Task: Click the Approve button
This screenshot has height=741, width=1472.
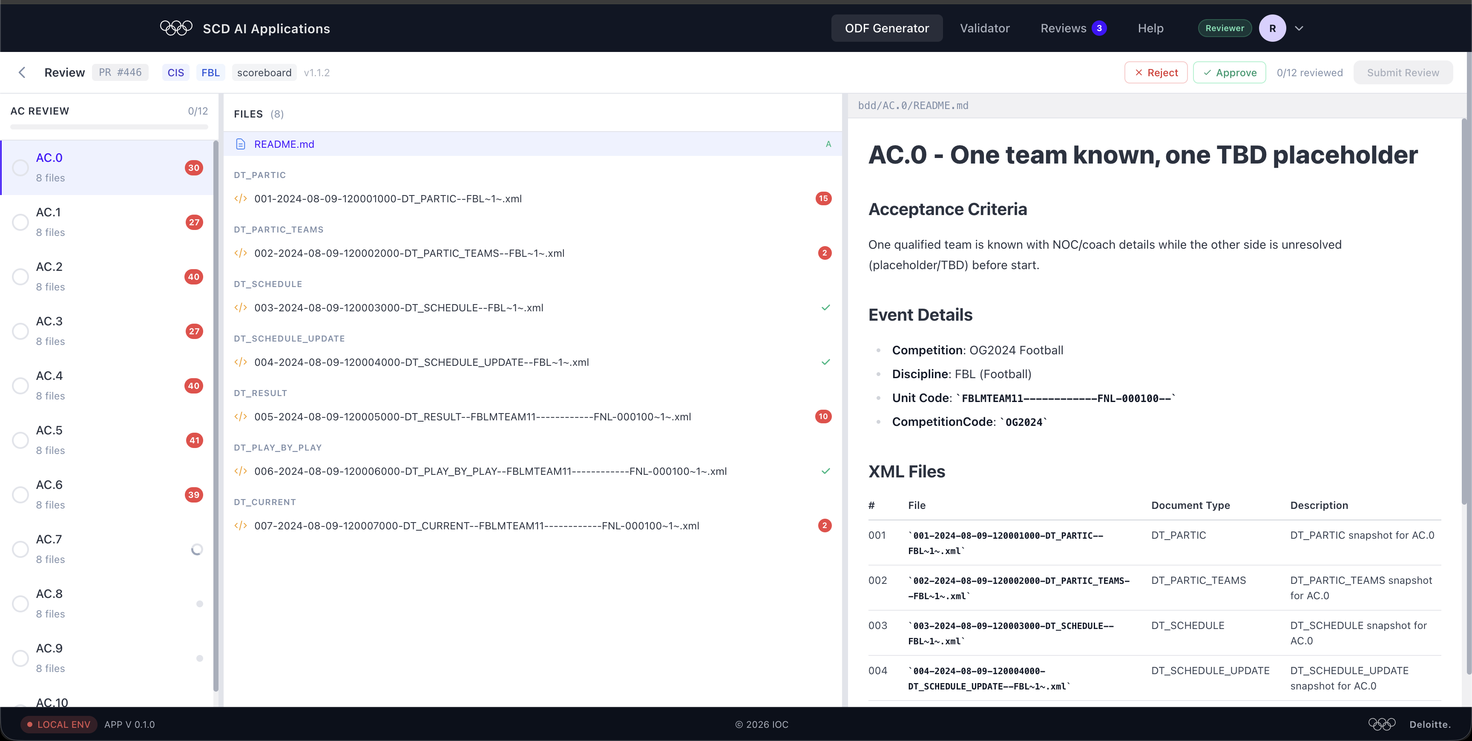Action: pyautogui.click(x=1229, y=72)
